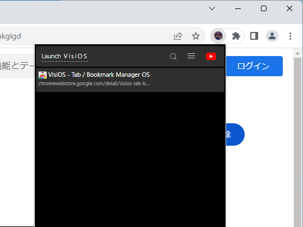Click the share page icon in address bar

pos(178,36)
